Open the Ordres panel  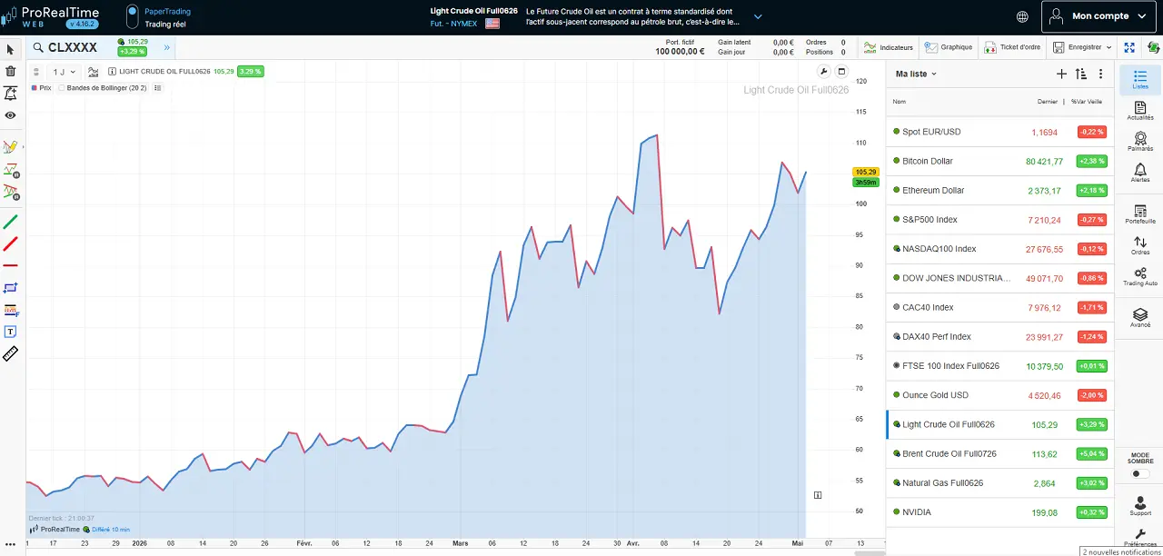click(1140, 245)
